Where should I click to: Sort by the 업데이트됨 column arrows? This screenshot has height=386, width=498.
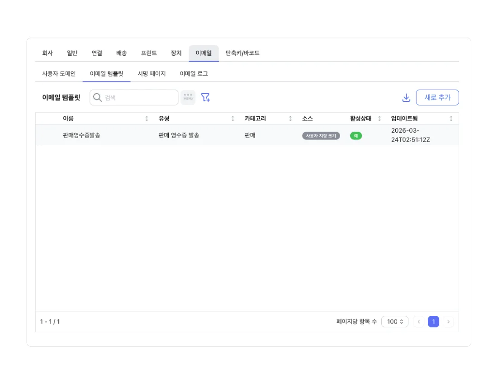click(x=451, y=118)
